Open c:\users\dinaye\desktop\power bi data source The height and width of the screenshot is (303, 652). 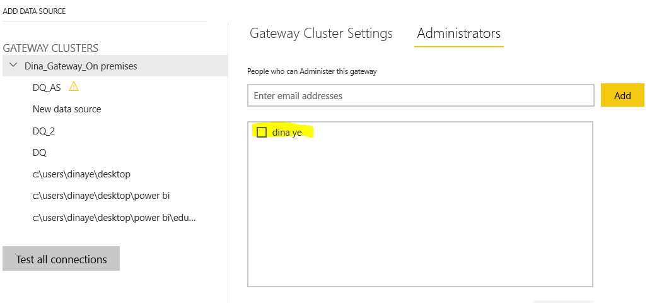(101, 196)
